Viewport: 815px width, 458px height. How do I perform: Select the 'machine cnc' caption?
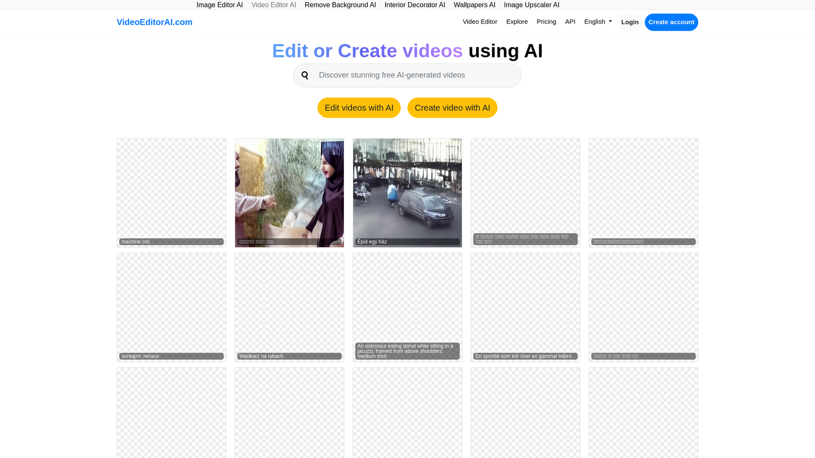[171, 242]
